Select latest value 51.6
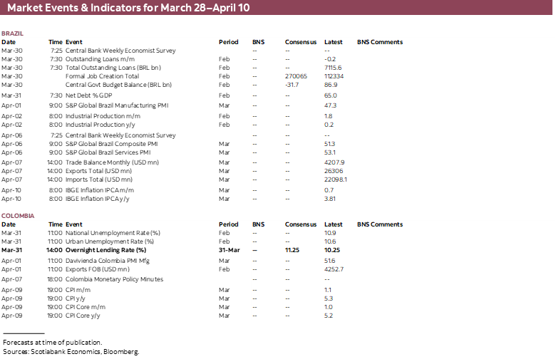Image resolution: width=556 pixels, height=359 pixels. [330, 261]
